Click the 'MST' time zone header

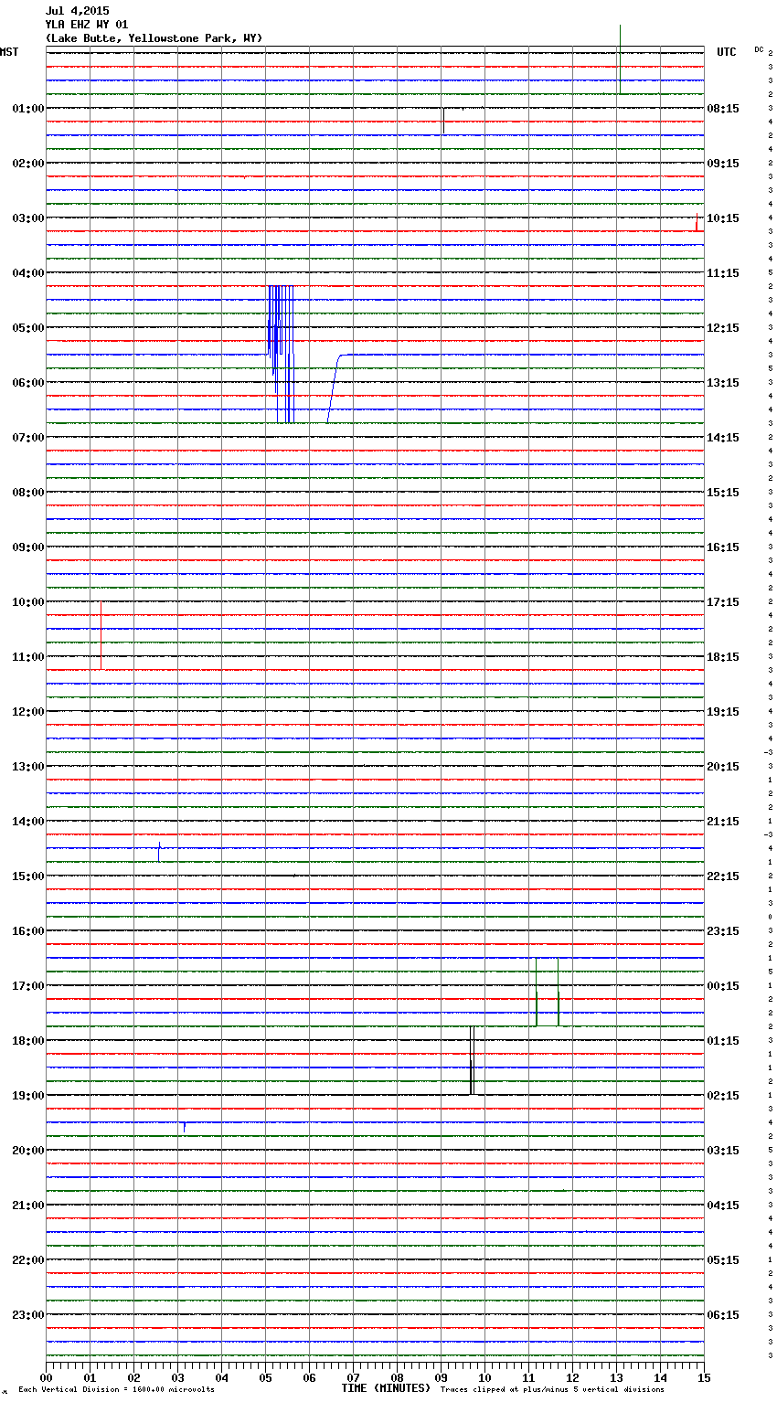tap(9, 52)
